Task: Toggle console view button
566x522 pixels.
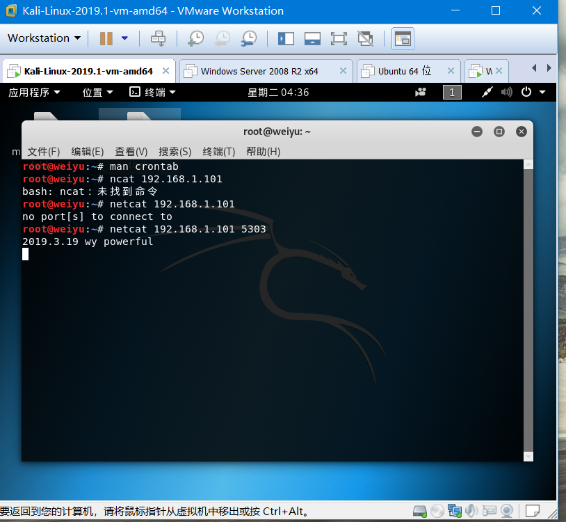Action: 403,38
